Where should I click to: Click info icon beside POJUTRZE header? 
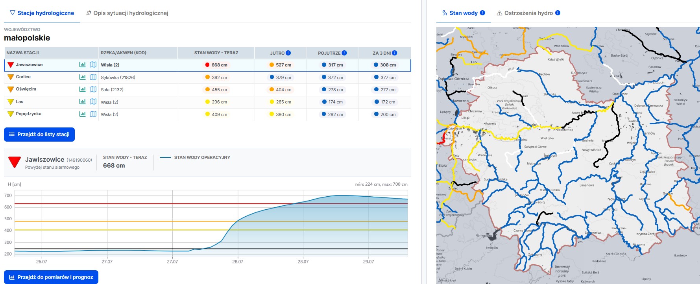pos(344,53)
